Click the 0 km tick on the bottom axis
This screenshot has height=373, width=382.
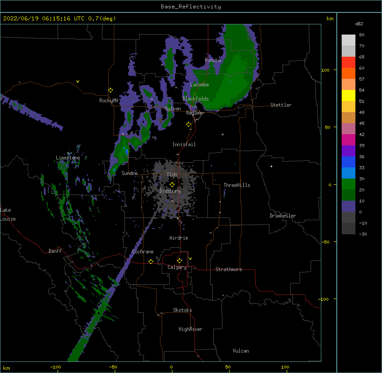(x=171, y=367)
